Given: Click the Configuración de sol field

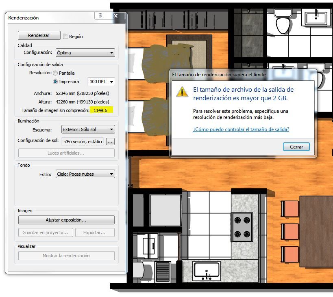Looking at the screenshot, I should [83, 142].
